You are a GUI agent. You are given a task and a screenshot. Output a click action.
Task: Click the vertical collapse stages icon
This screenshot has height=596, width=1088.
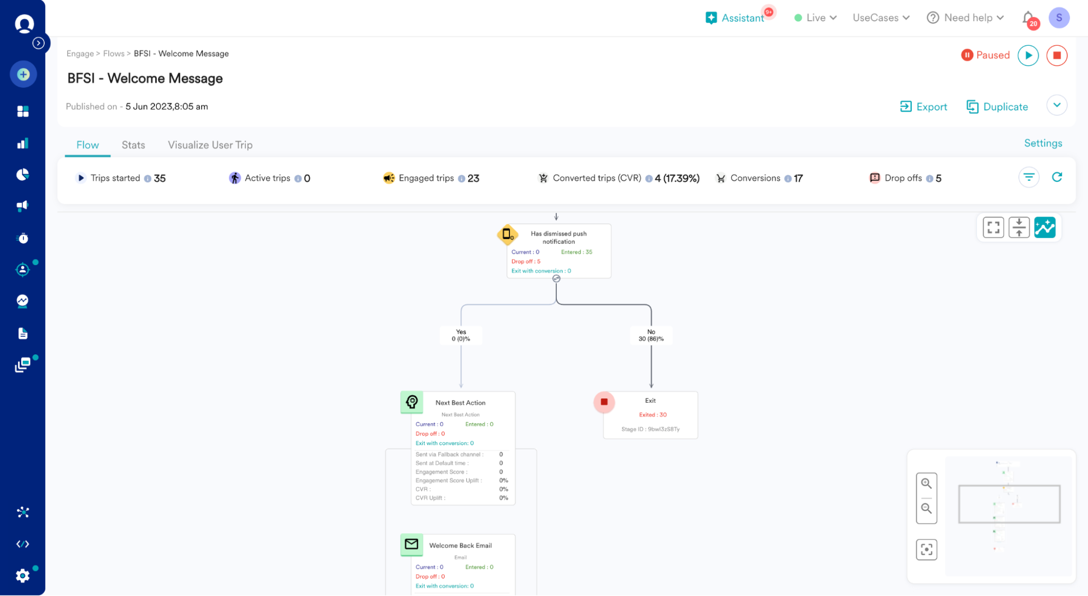[x=1018, y=228]
